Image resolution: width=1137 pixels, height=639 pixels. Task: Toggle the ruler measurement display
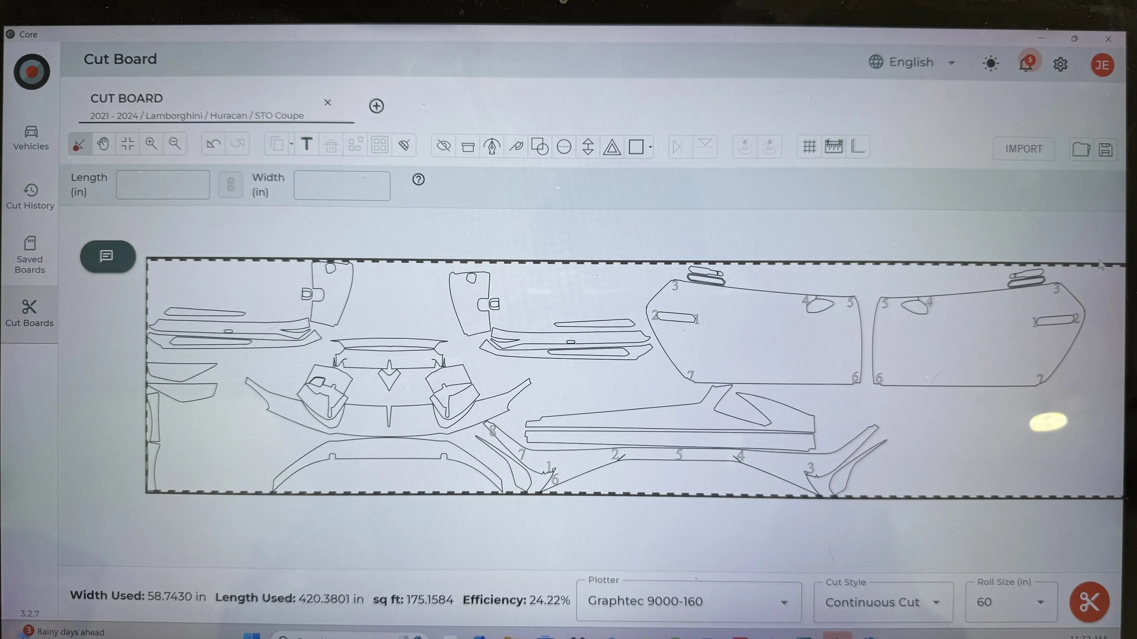click(834, 147)
